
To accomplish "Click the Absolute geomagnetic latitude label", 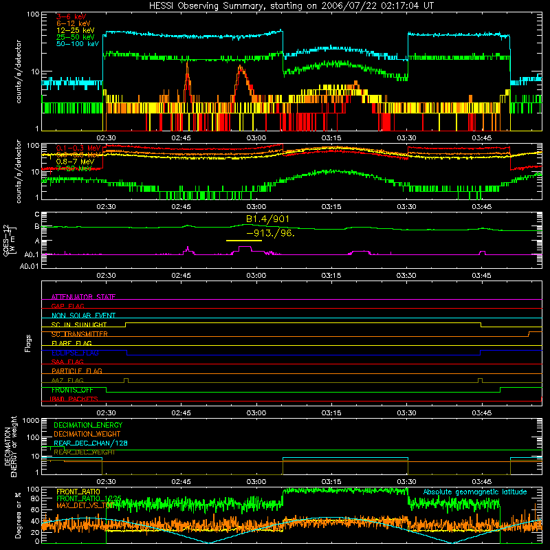I will click(475, 492).
